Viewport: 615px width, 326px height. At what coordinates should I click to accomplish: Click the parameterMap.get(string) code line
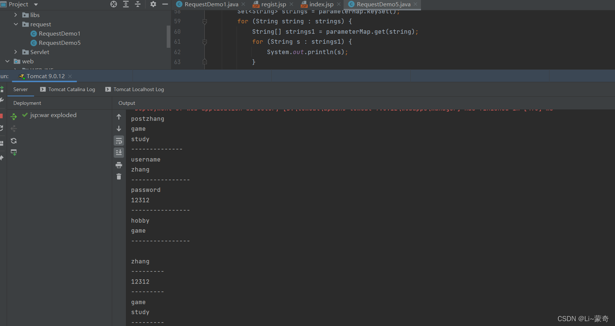coord(335,32)
